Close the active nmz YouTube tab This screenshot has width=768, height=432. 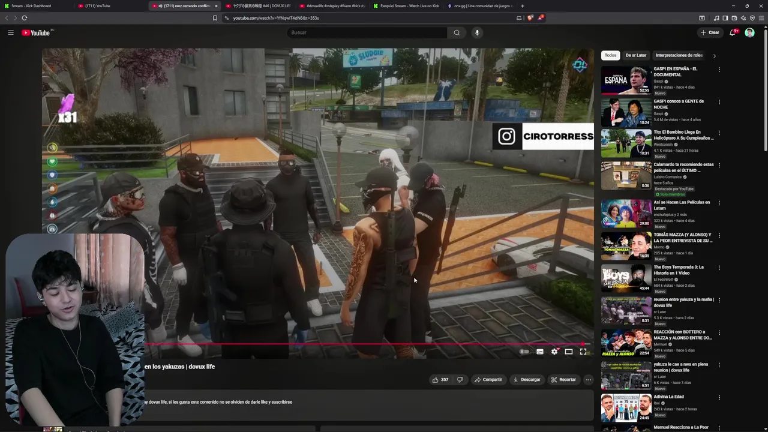click(x=216, y=6)
